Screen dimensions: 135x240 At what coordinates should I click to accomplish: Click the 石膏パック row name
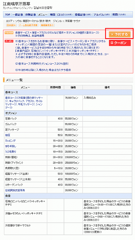(11, 119)
